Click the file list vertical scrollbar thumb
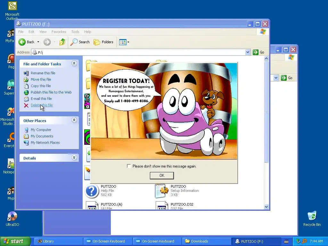328x246 pixels. (x=266, y=112)
